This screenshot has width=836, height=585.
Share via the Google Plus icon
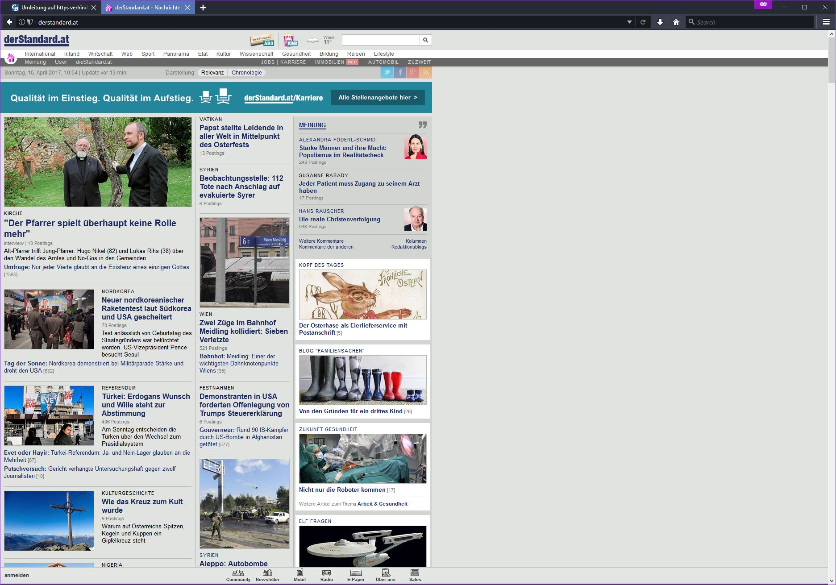413,72
